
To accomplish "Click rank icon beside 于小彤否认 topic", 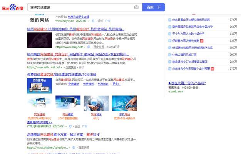I will (x=170, y=34).
